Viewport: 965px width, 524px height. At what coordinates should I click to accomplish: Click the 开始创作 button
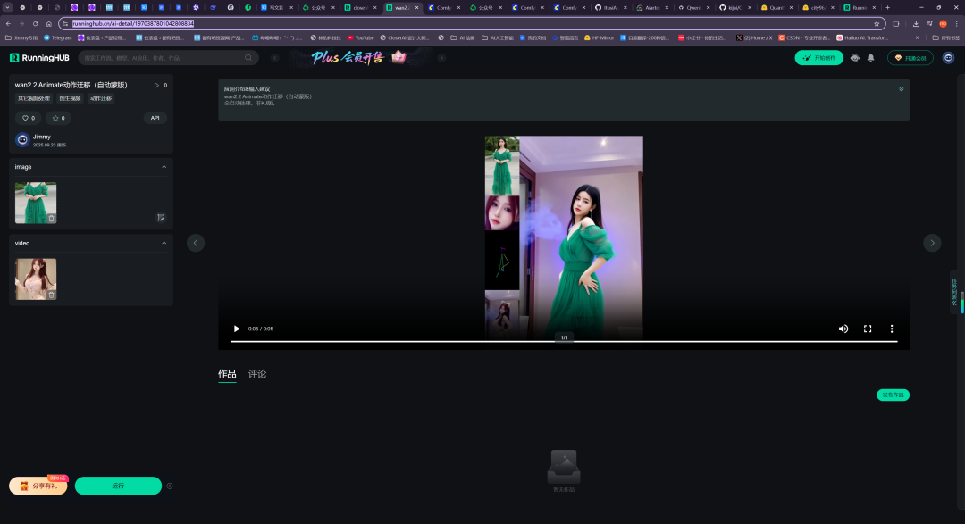(x=819, y=58)
